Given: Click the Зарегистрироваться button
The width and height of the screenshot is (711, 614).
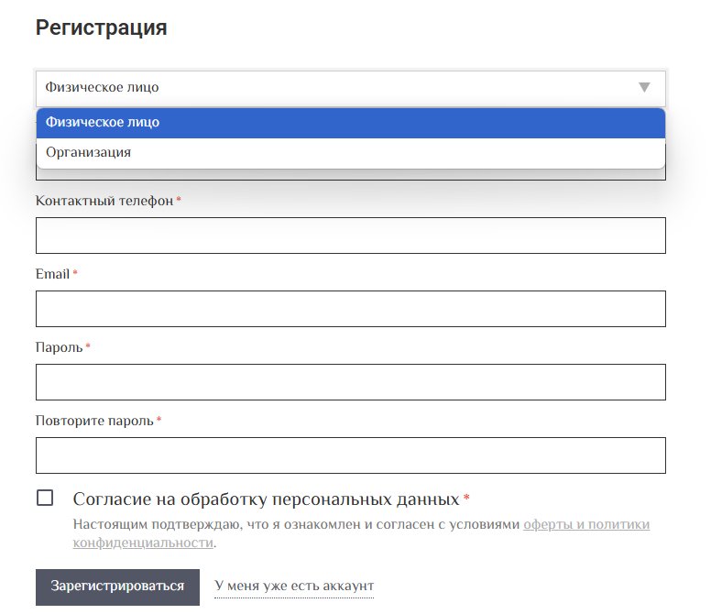Looking at the screenshot, I should click(x=117, y=587).
